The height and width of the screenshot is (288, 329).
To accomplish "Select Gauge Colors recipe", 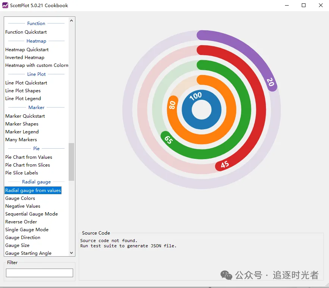I will click(20, 198).
